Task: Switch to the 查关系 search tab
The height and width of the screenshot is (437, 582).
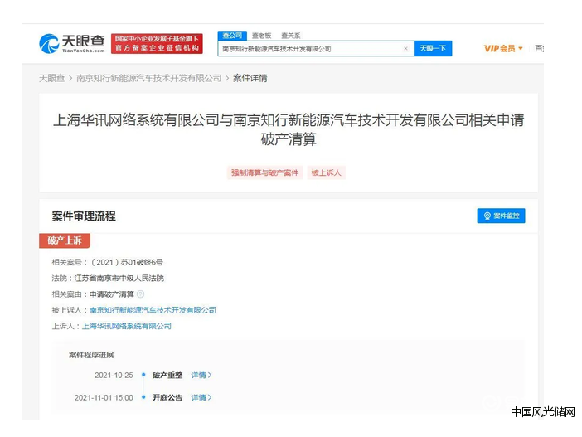Action: pyautogui.click(x=291, y=36)
